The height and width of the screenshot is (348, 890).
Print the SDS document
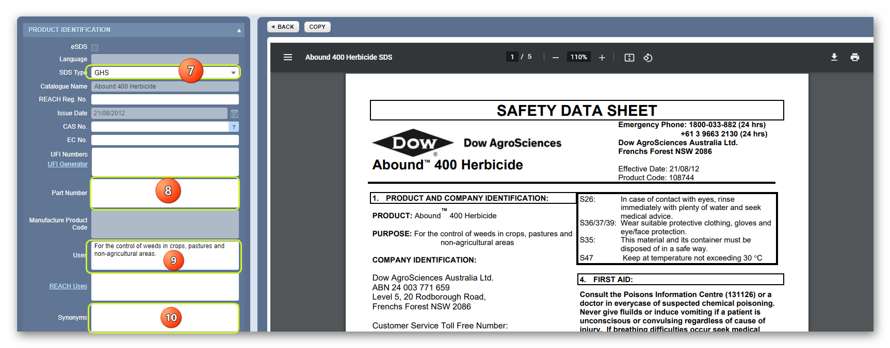point(855,57)
